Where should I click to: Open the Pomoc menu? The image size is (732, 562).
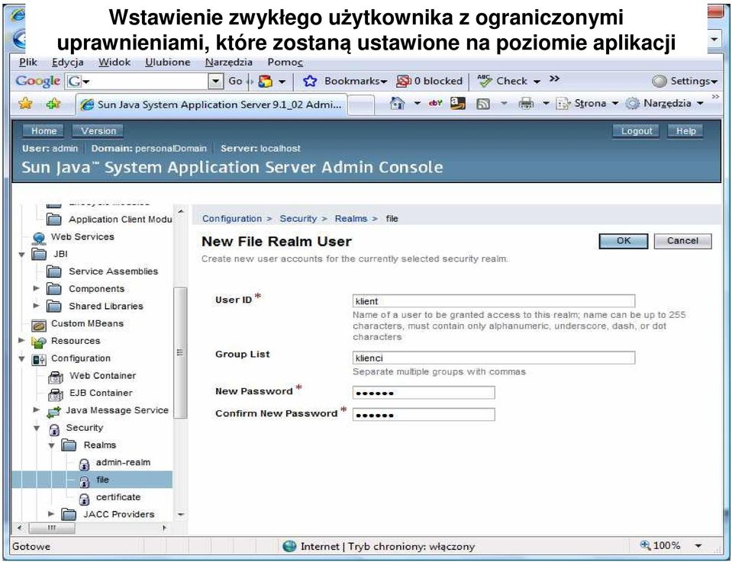point(285,62)
